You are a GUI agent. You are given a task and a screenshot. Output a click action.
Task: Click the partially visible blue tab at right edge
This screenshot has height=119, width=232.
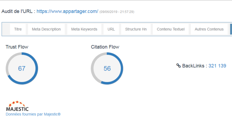(231, 29)
